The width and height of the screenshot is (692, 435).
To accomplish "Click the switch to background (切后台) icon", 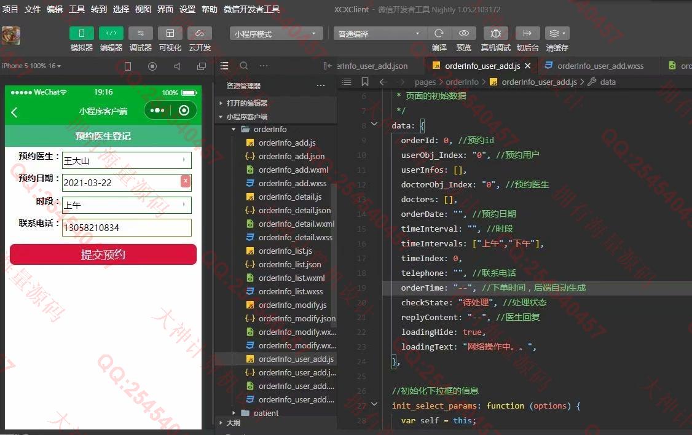I will click(527, 34).
